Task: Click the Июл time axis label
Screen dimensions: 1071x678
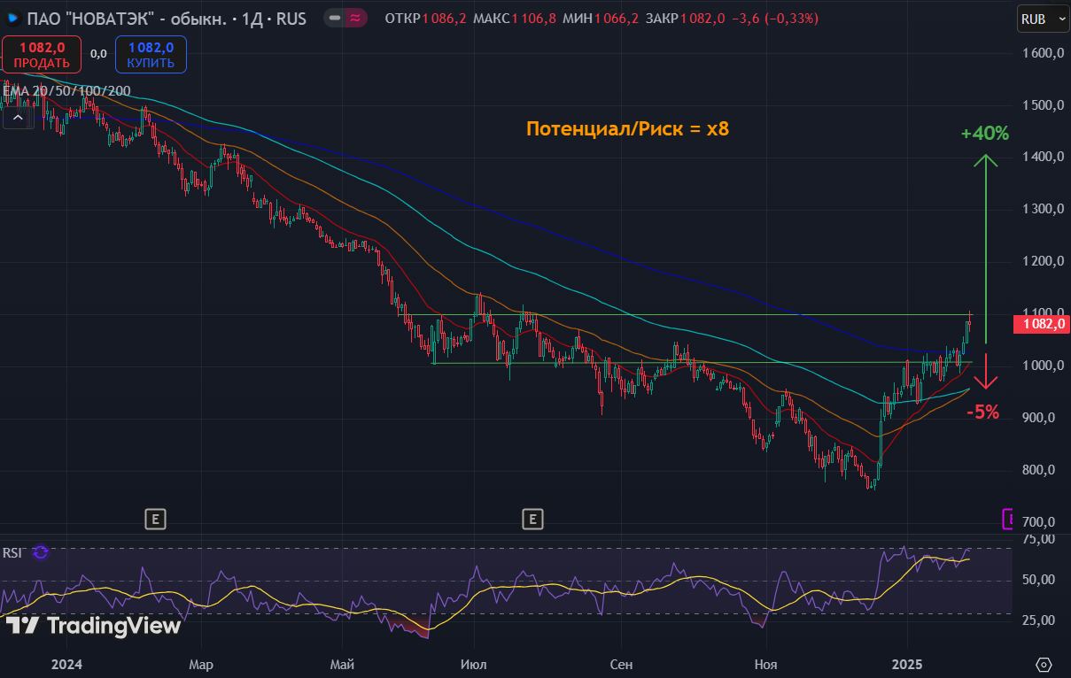Action: click(474, 664)
